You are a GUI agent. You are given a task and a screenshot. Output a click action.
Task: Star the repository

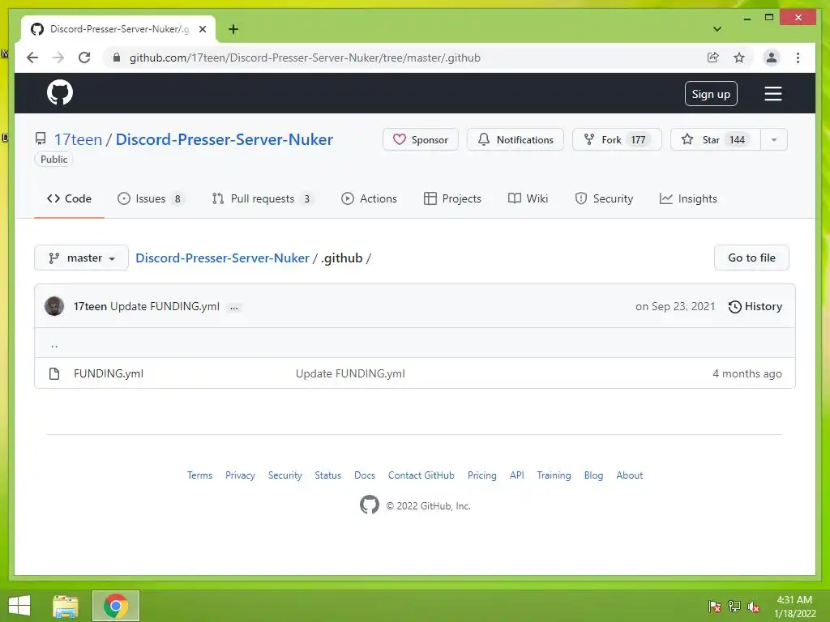coord(716,139)
